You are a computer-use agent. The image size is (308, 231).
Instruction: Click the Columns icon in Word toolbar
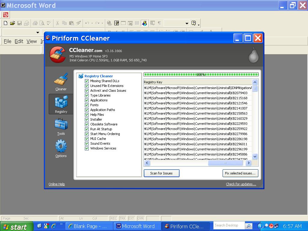click(137, 23)
